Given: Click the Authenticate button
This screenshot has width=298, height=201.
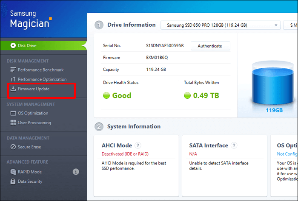Looking at the screenshot, I should point(210,46).
